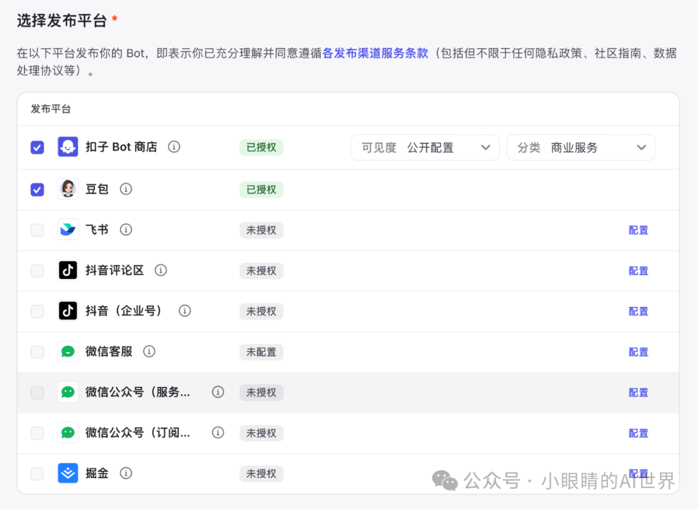The height and width of the screenshot is (509, 698).
Task: Click the 微信公众号（订阅号）icon
Action: tap(68, 433)
